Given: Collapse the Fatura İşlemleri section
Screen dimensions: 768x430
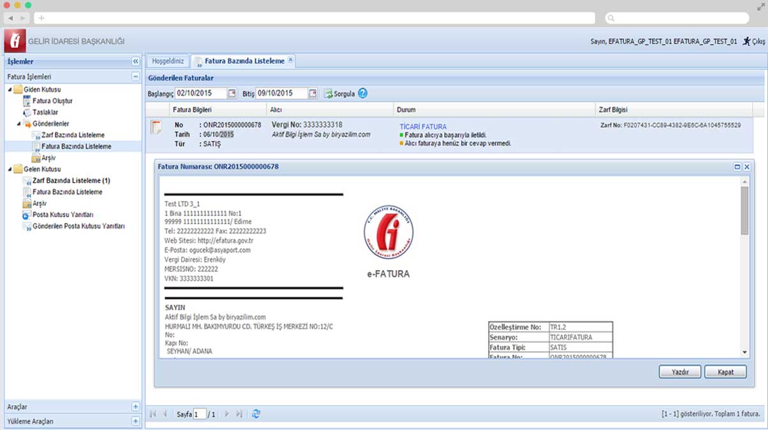Looking at the screenshot, I should click(x=135, y=76).
